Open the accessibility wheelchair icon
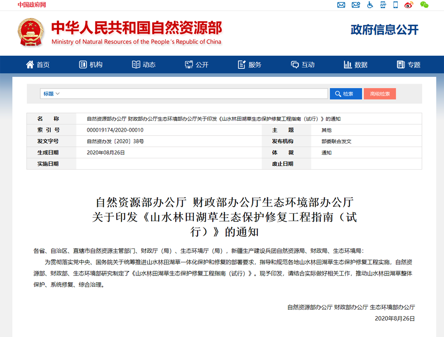 [370, 5]
